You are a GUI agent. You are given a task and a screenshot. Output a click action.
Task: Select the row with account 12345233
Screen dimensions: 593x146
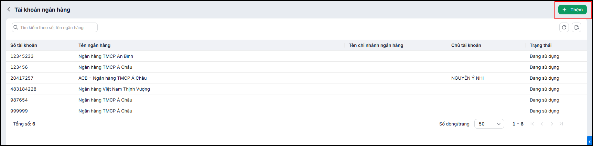pyautogui.click(x=296, y=56)
